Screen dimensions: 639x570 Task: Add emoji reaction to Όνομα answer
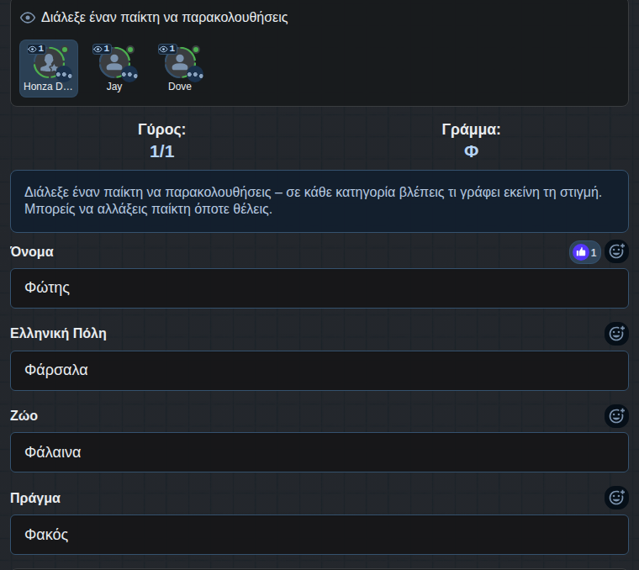pos(616,251)
